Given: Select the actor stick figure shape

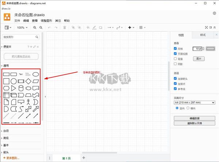Looking at the screenshot, I should pos(28,102).
